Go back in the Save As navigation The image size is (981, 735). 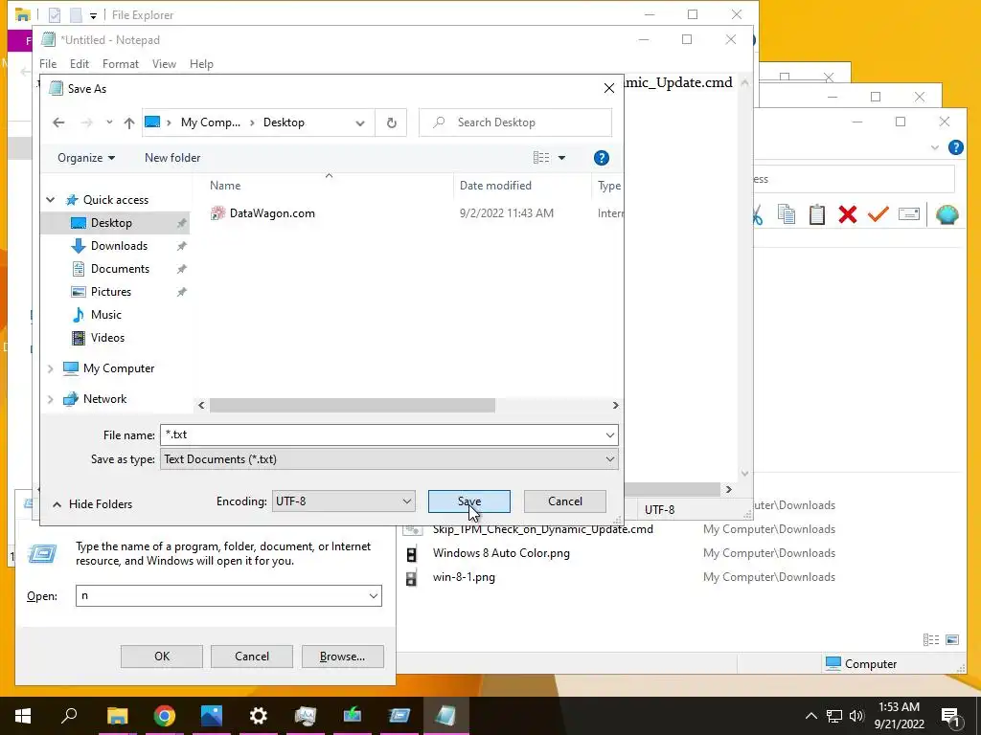pos(58,122)
